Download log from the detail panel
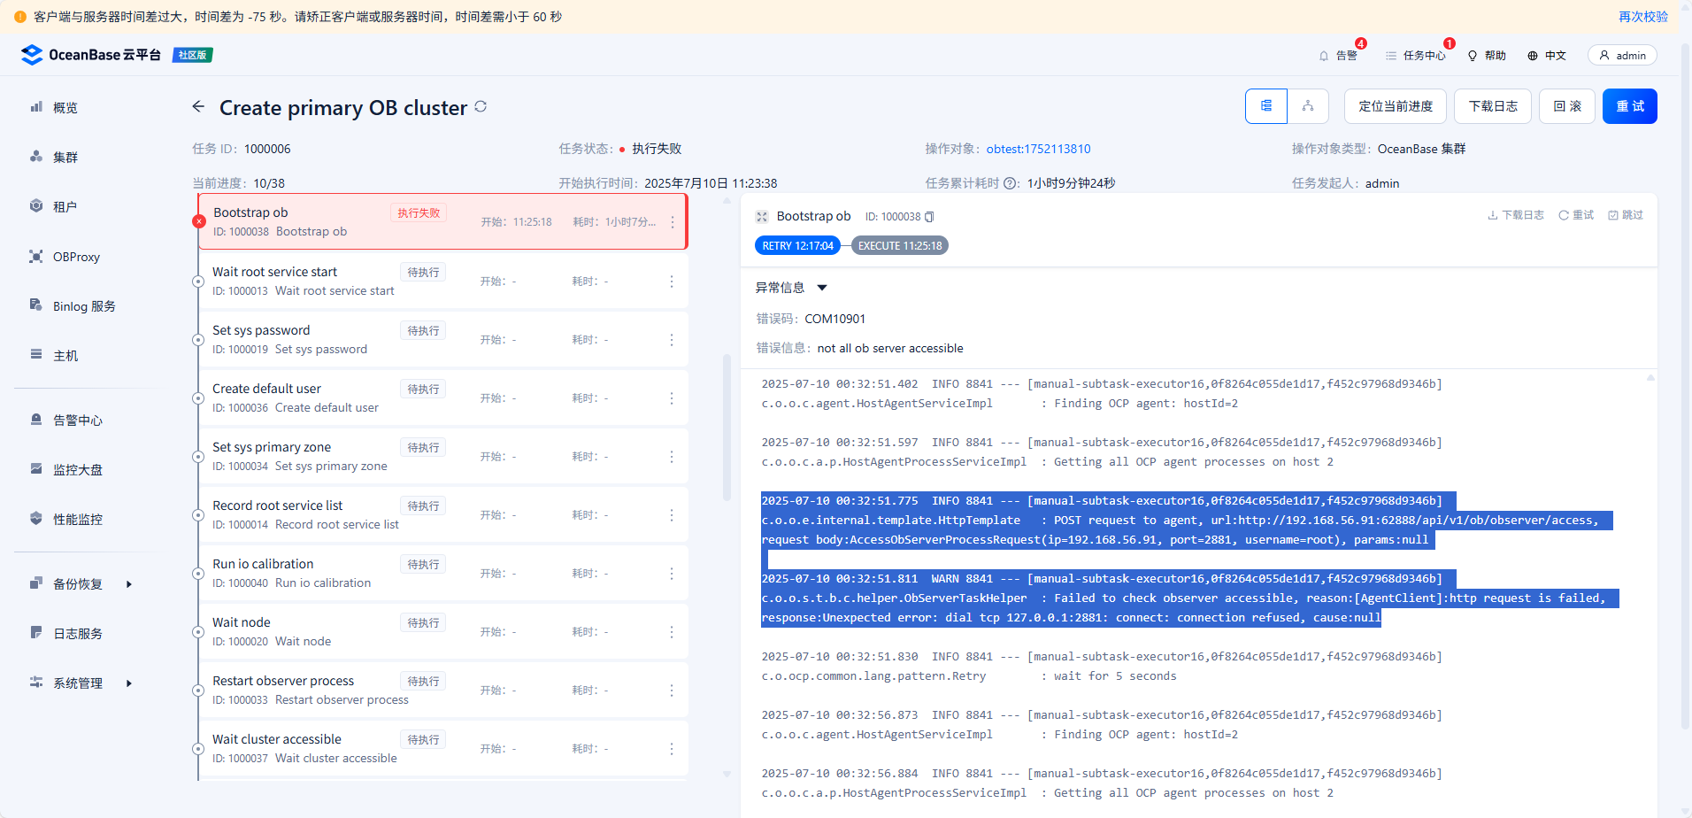This screenshot has height=818, width=1692. [1516, 215]
